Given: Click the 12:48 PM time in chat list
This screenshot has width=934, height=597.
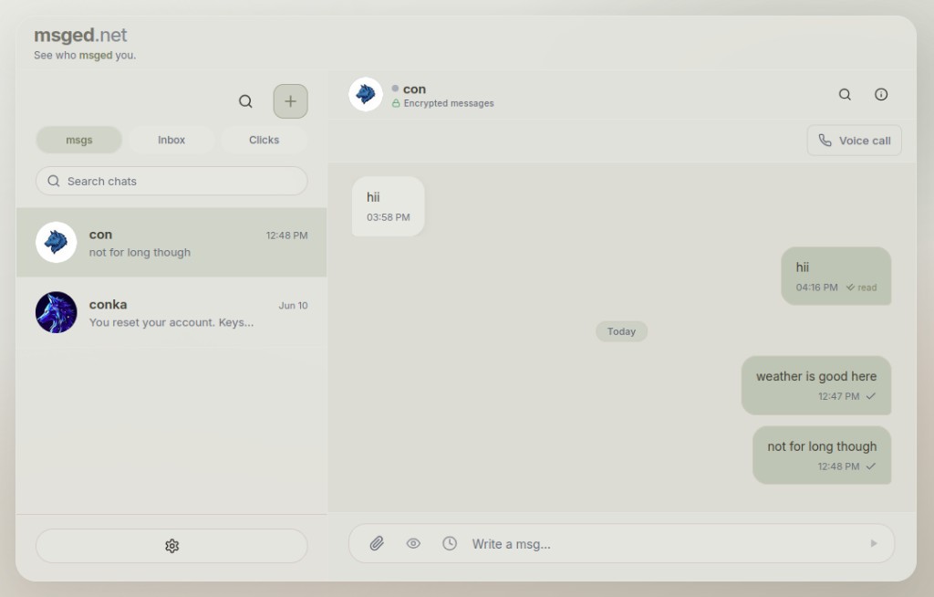Looking at the screenshot, I should pyautogui.click(x=286, y=236).
